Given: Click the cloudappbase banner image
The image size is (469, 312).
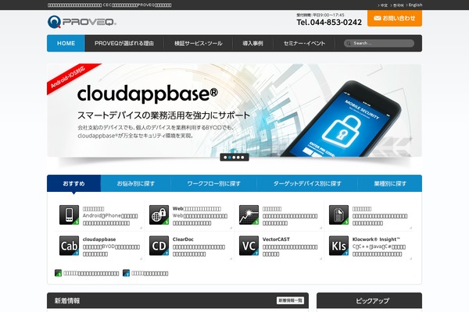Looking at the screenshot, I should (234, 110).
